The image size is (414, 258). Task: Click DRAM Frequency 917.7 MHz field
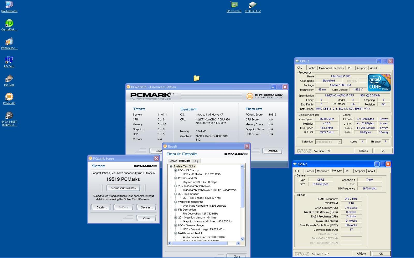tap(351, 199)
